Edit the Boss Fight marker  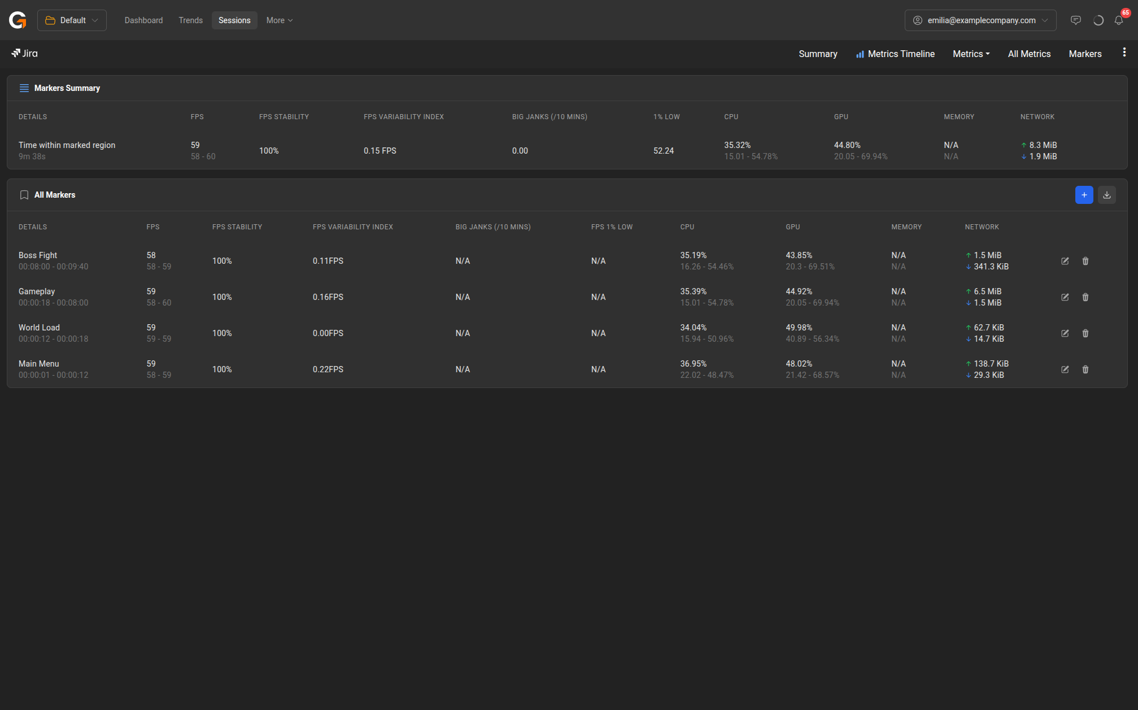coord(1065,261)
